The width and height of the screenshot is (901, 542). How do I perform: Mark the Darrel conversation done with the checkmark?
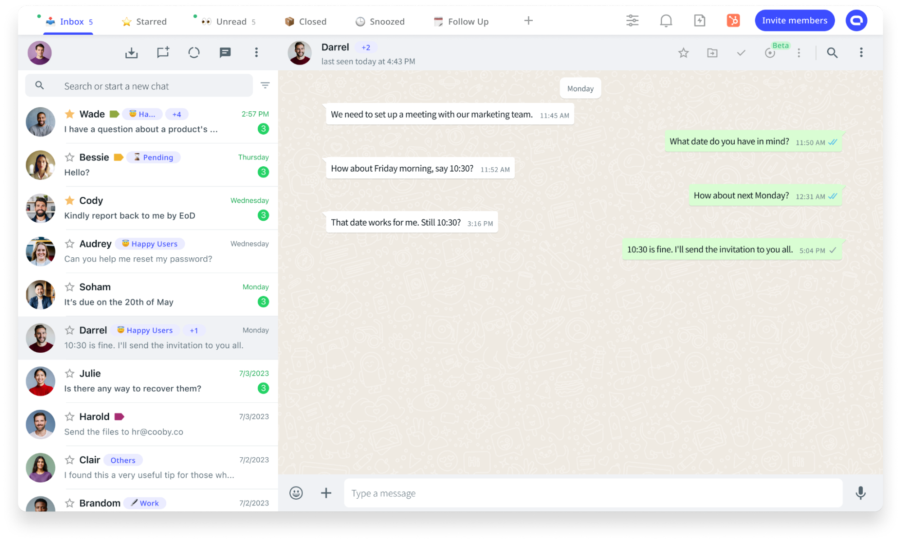(x=741, y=53)
